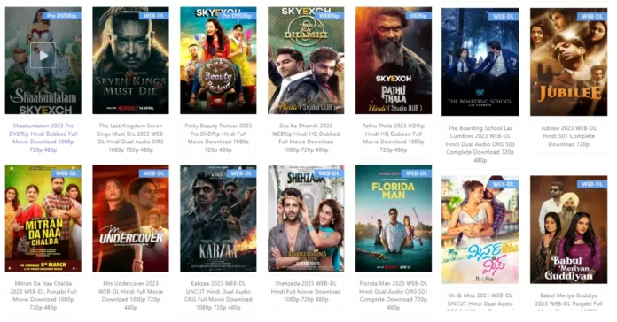The height and width of the screenshot is (322, 617).
Task: Open the Das Ka Dhamki poster
Action: pos(306,60)
